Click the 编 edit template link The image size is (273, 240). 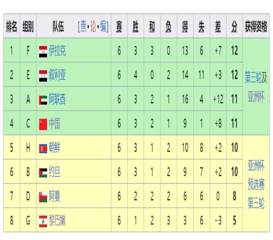coord(103,26)
